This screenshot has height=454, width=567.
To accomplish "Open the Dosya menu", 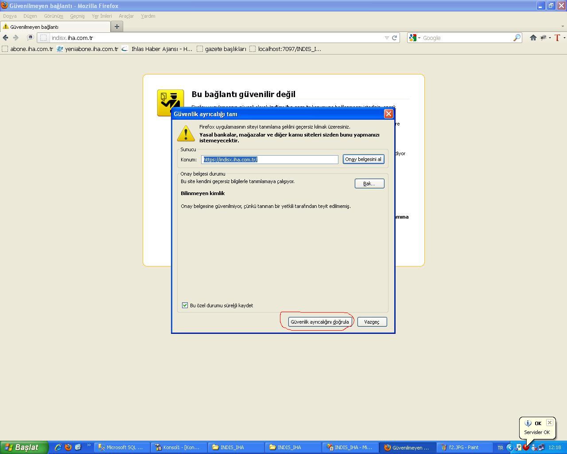I will click(10, 16).
